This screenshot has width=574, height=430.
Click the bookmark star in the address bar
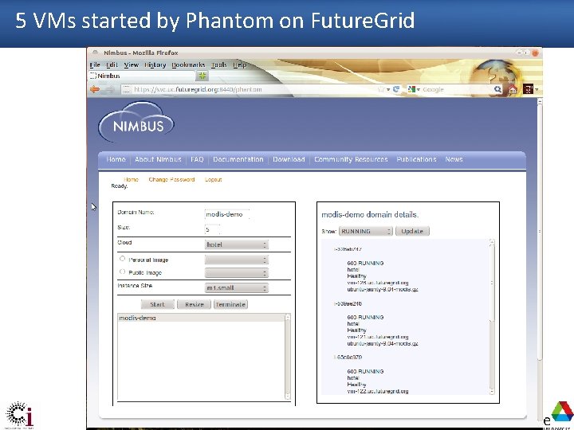click(381, 89)
